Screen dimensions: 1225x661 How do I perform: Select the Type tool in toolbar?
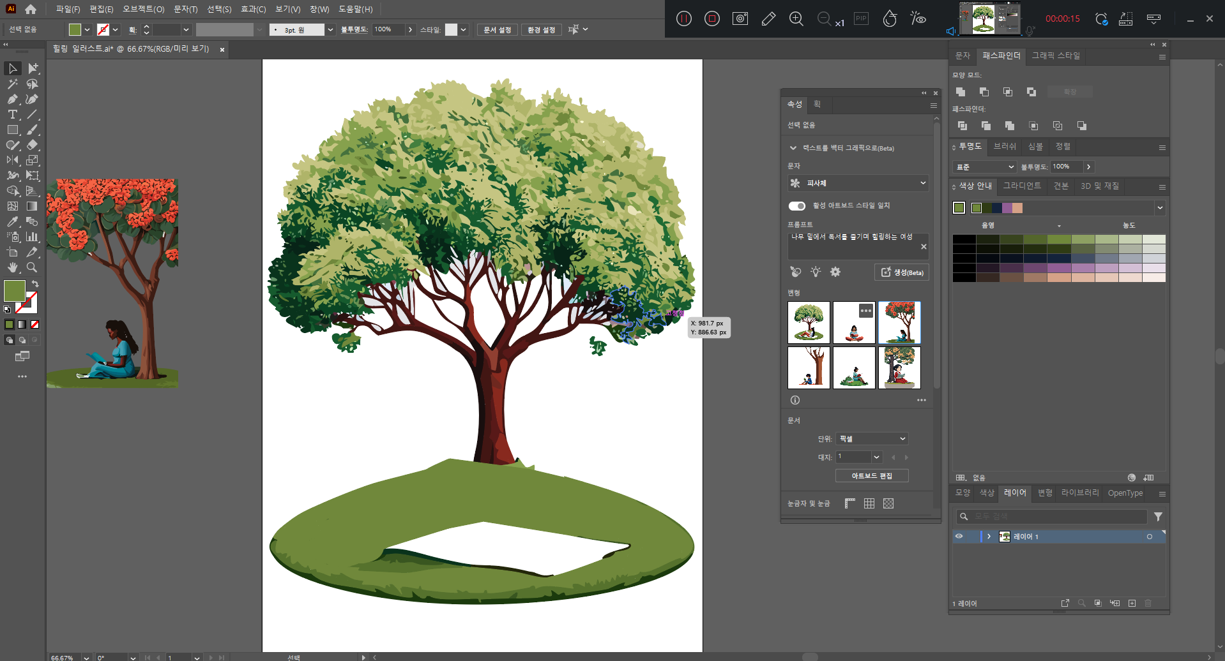[x=13, y=114]
